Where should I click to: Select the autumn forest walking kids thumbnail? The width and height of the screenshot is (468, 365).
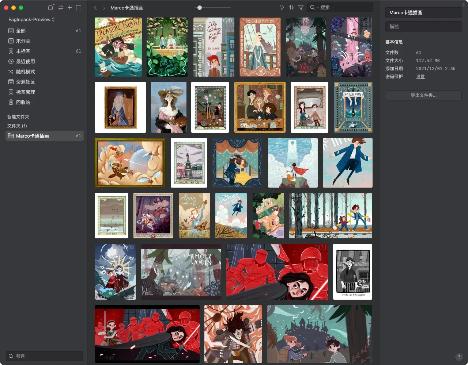(331, 216)
